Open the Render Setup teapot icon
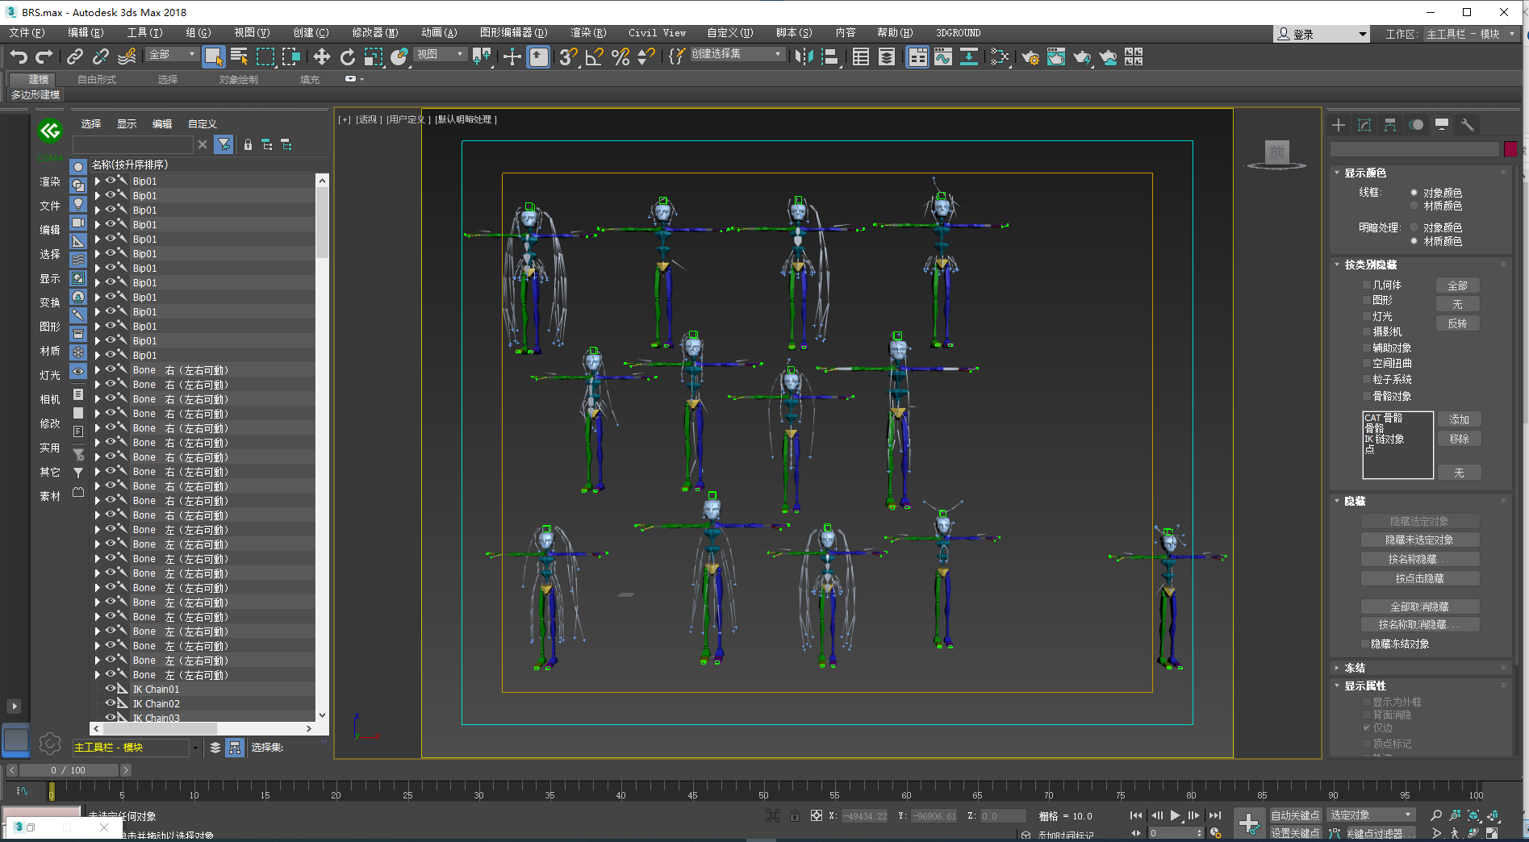The width and height of the screenshot is (1529, 842). point(1030,56)
